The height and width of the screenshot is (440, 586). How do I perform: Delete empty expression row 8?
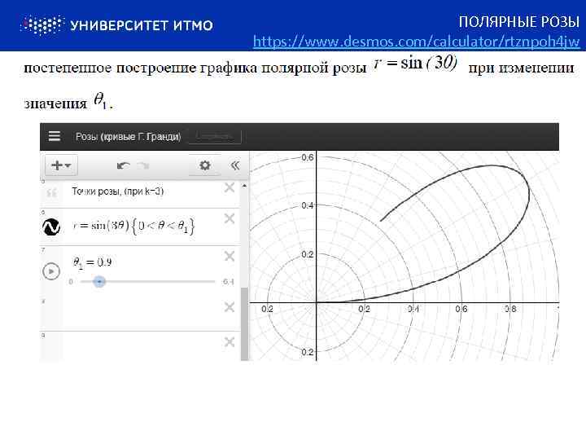coord(230,307)
